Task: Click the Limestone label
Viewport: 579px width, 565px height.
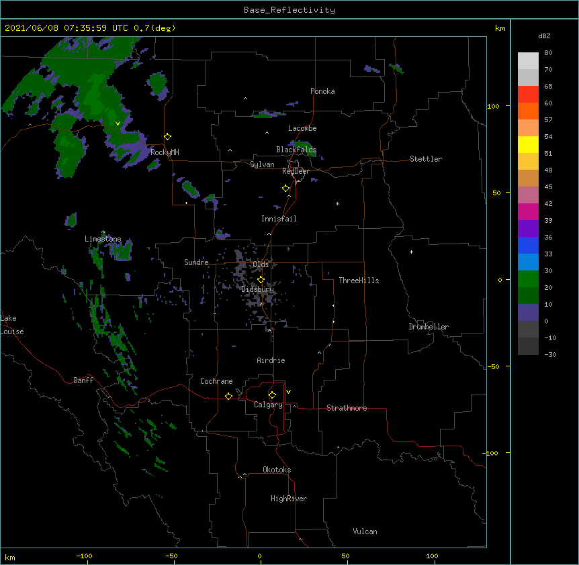Action: coord(103,239)
